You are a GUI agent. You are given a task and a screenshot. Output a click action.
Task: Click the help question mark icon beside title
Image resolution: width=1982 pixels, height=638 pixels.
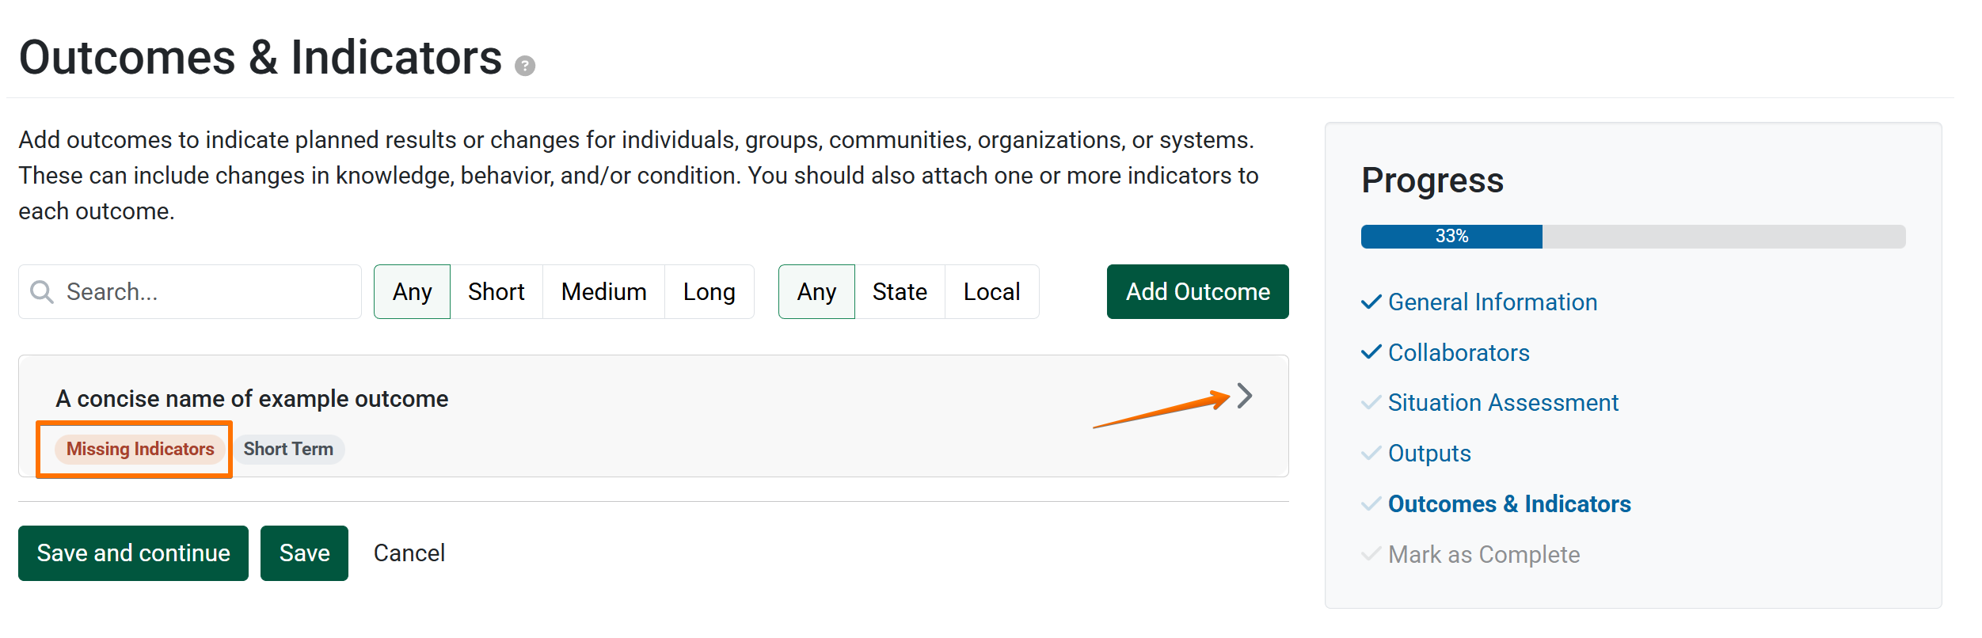[524, 66]
